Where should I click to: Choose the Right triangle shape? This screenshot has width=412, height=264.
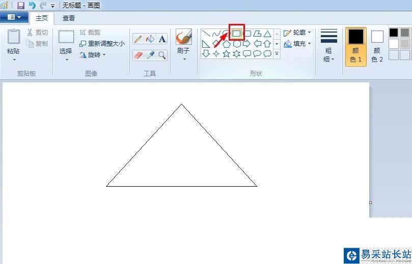pyautogui.click(x=206, y=44)
